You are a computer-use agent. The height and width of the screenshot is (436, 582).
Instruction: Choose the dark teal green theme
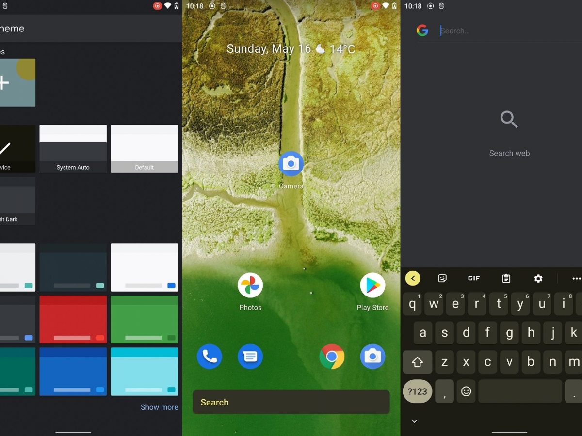click(x=17, y=371)
